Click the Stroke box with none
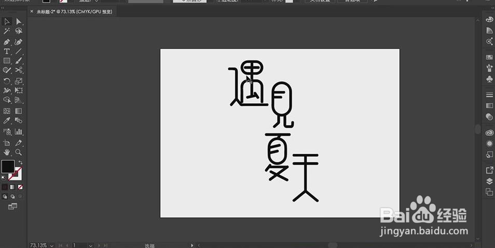 pyautogui.click(x=17, y=176)
